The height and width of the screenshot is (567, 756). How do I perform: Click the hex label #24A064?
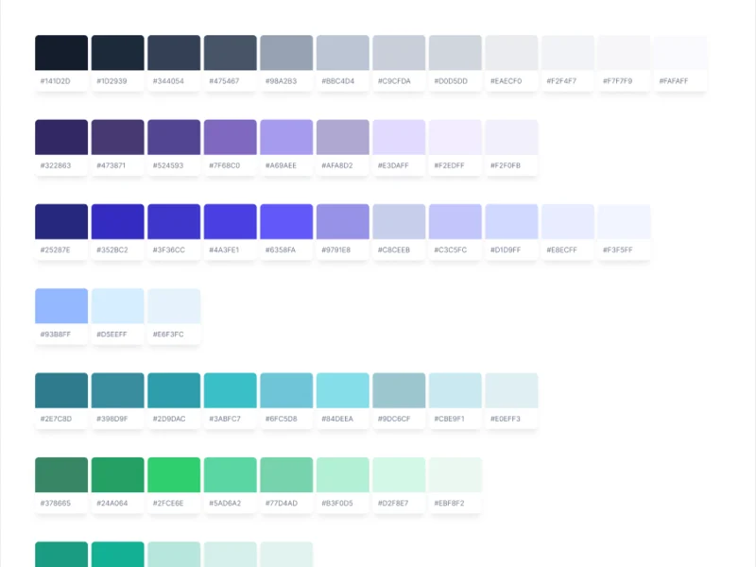(x=112, y=503)
